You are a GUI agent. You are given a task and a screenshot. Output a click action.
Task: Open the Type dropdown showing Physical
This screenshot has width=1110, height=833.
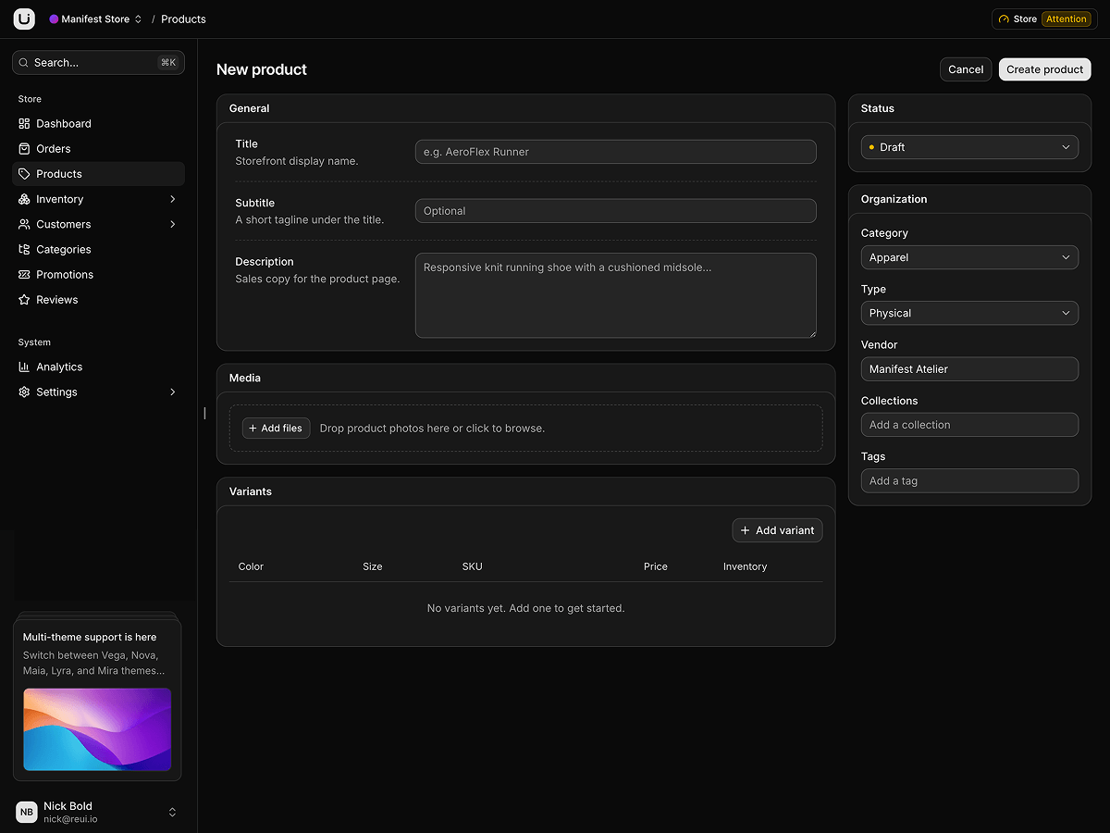(969, 313)
